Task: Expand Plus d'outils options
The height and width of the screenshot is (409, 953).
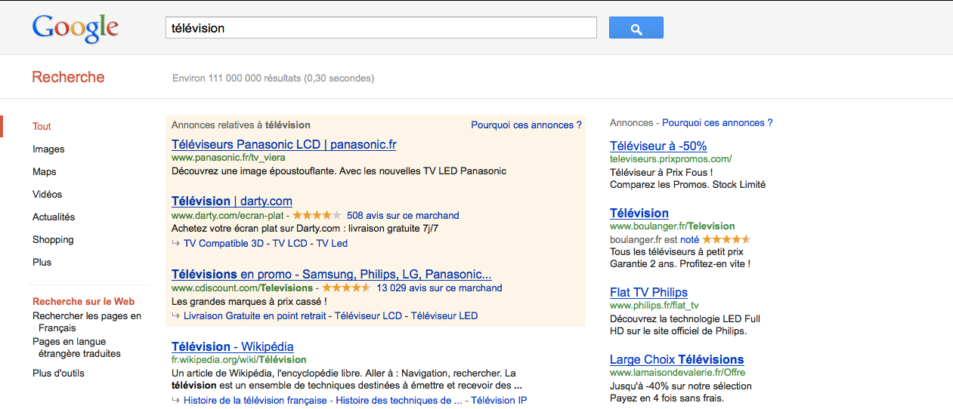Action: pos(58,373)
